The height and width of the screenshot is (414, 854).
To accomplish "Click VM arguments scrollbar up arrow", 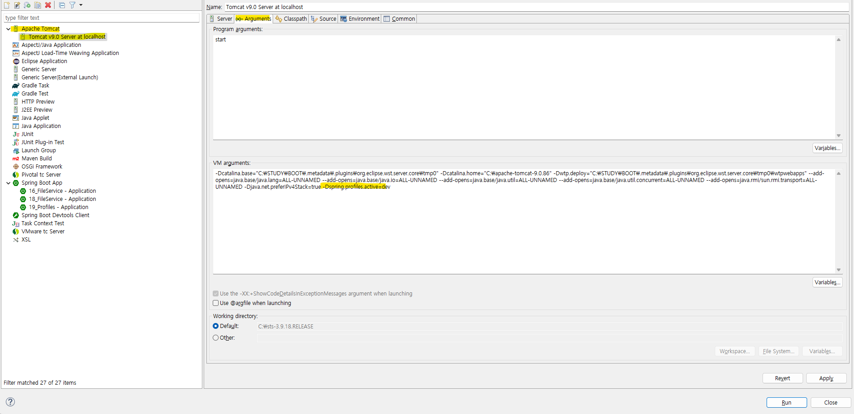I will pos(839,173).
